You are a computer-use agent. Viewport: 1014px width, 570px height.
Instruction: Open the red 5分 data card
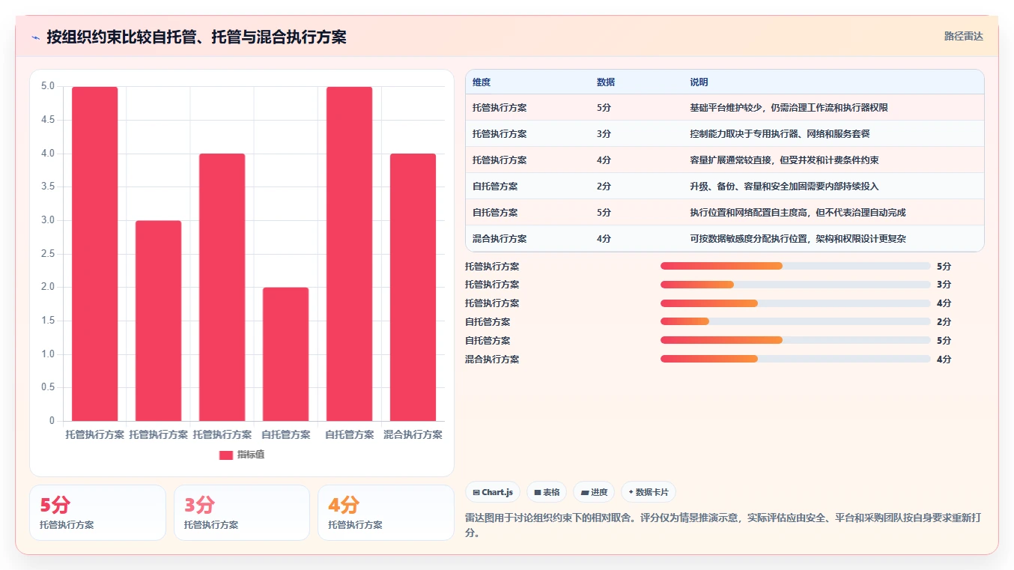(x=97, y=513)
